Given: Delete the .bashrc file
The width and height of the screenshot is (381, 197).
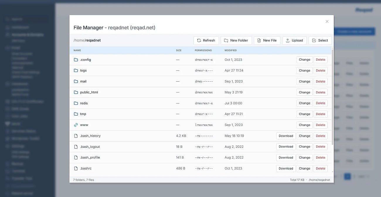Looking at the screenshot, I should 321,168.
